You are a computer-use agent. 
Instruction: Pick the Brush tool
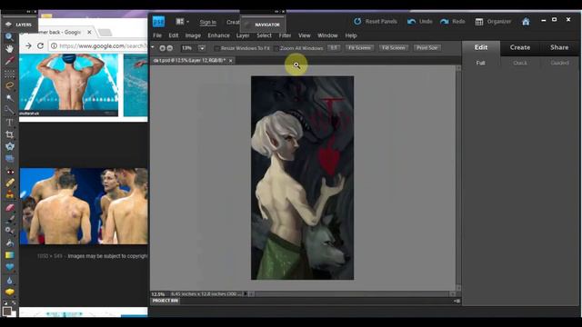(9, 219)
